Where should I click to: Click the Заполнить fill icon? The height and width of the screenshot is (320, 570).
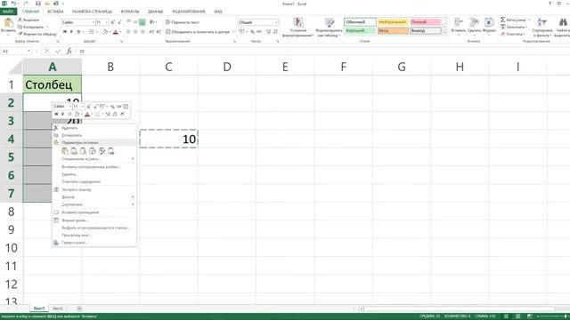tap(502, 27)
